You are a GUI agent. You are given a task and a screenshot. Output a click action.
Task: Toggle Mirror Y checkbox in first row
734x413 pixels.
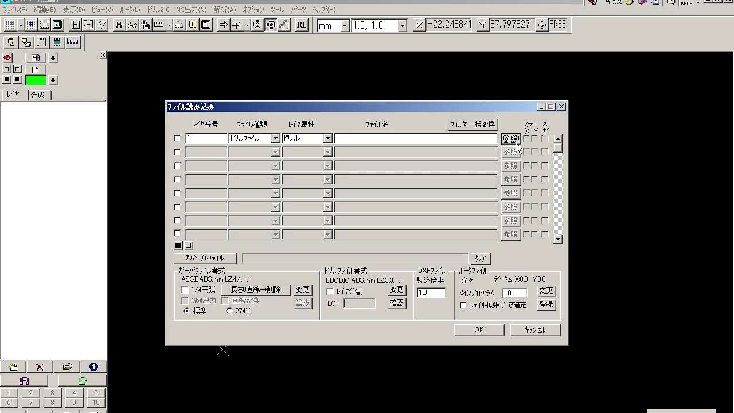(534, 138)
